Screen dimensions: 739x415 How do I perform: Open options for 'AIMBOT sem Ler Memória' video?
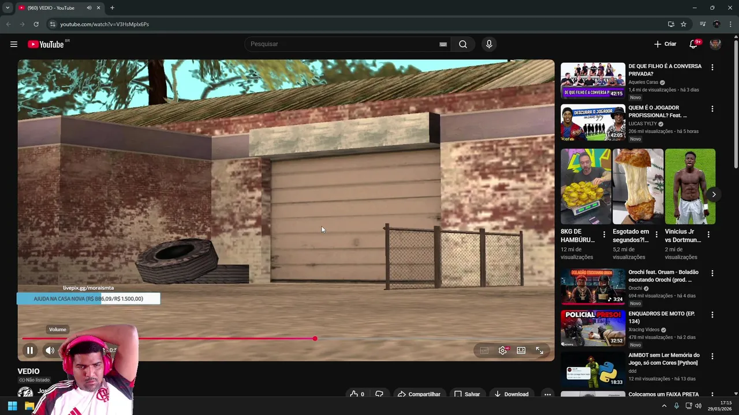[x=712, y=356]
